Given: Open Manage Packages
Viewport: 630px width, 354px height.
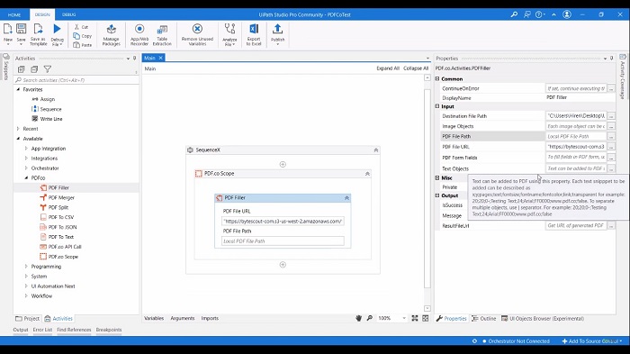Looking at the screenshot, I should point(111,34).
